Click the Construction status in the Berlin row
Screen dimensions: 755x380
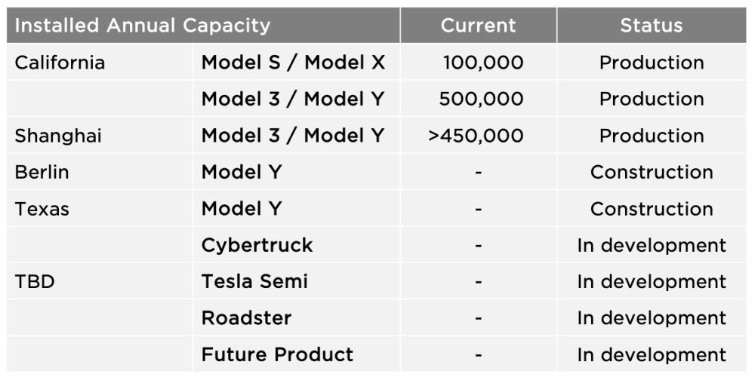(x=651, y=172)
